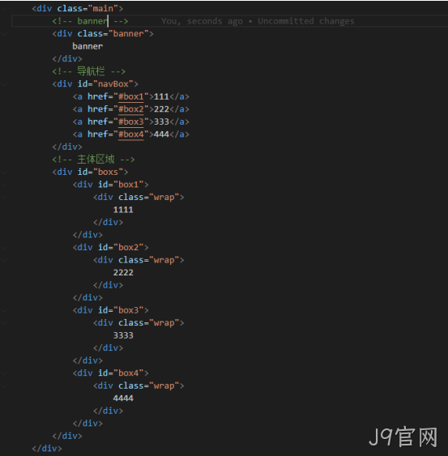This screenshot has height=456, width=448.
Task: Collapse the fold chevron beside div id="box2"
Action: [4, 248]
